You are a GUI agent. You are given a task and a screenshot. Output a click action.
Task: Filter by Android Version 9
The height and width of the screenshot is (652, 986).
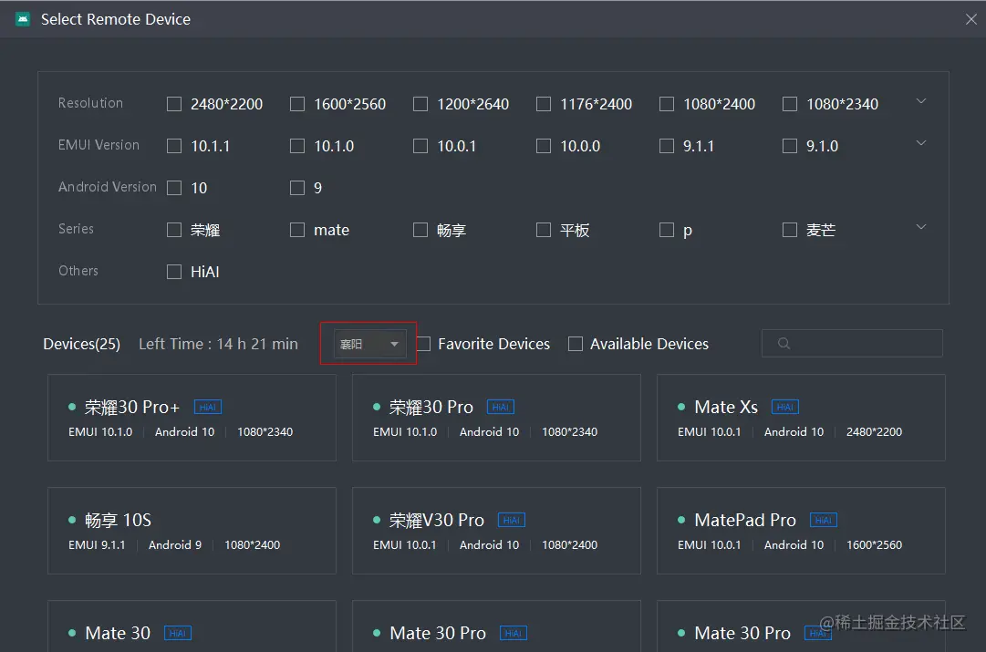pos(297,188)
